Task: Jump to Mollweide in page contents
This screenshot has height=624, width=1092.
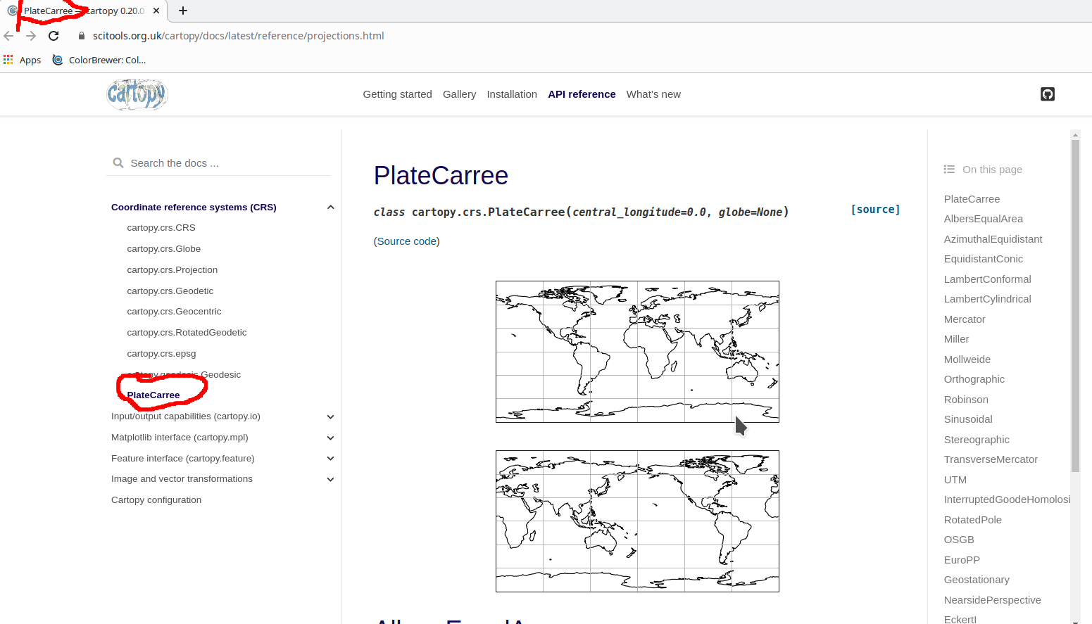Action: (967, 359)
